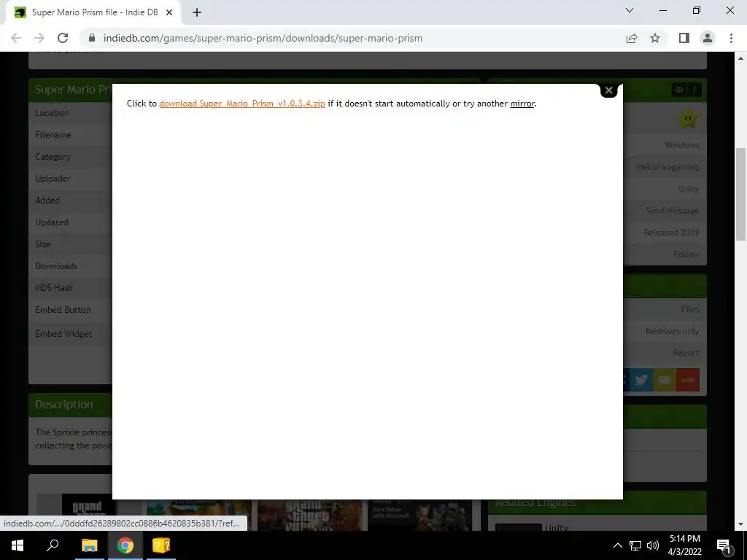Image resolution: width=747 pixels, height=560 pixels.
Task: Open Chrome three-dot menu
Action: coord(731,38)
